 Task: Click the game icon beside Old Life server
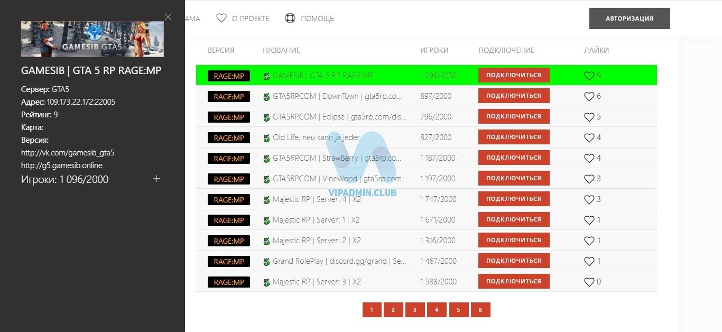[x=266, y=138]
